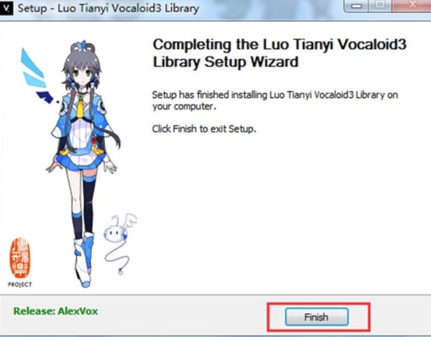The height and width of the screenshot is (337, 431).
Task: Click the dark blue arrow of wing logo
Action: pos(45,97)
